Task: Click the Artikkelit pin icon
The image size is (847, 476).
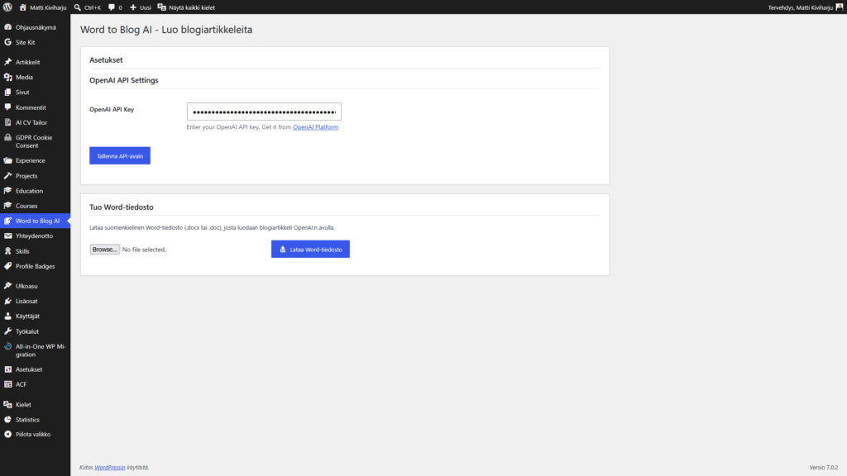Action: (x=7, y=62)
